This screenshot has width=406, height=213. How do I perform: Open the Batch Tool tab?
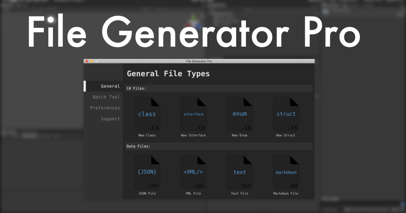(x=106, y=97)
